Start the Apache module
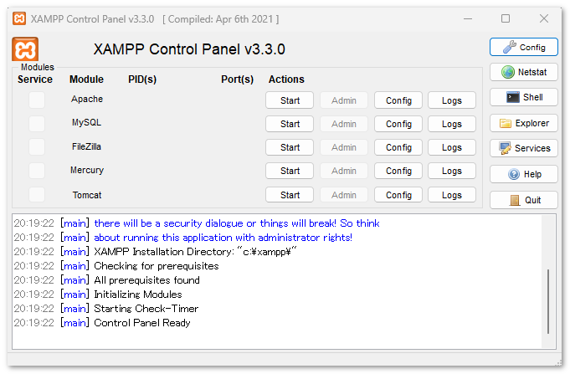Screen dimensions: 570x374 point(290,100)
